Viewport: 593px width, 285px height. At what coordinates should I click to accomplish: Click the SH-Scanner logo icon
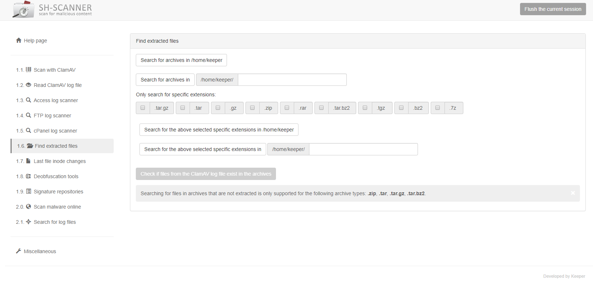[24, 9]
